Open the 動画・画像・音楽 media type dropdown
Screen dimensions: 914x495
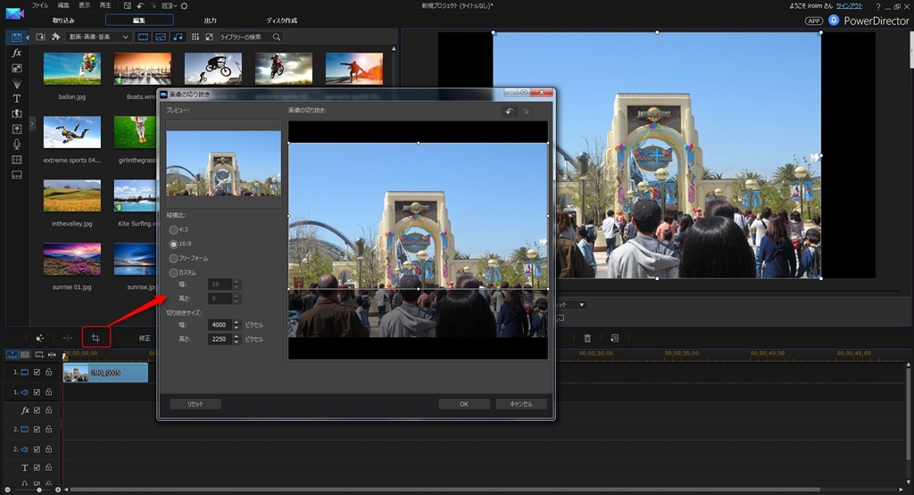(x=98, y=37)
